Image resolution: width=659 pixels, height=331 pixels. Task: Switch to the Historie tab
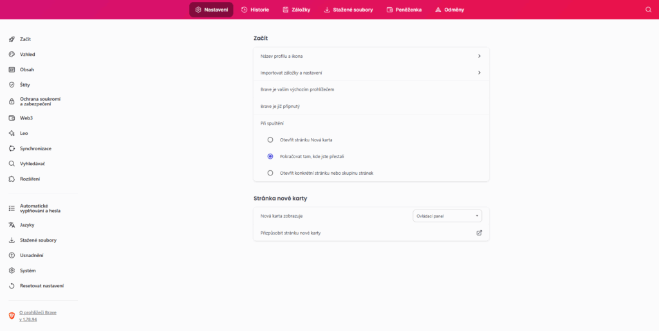coord(255,10)
